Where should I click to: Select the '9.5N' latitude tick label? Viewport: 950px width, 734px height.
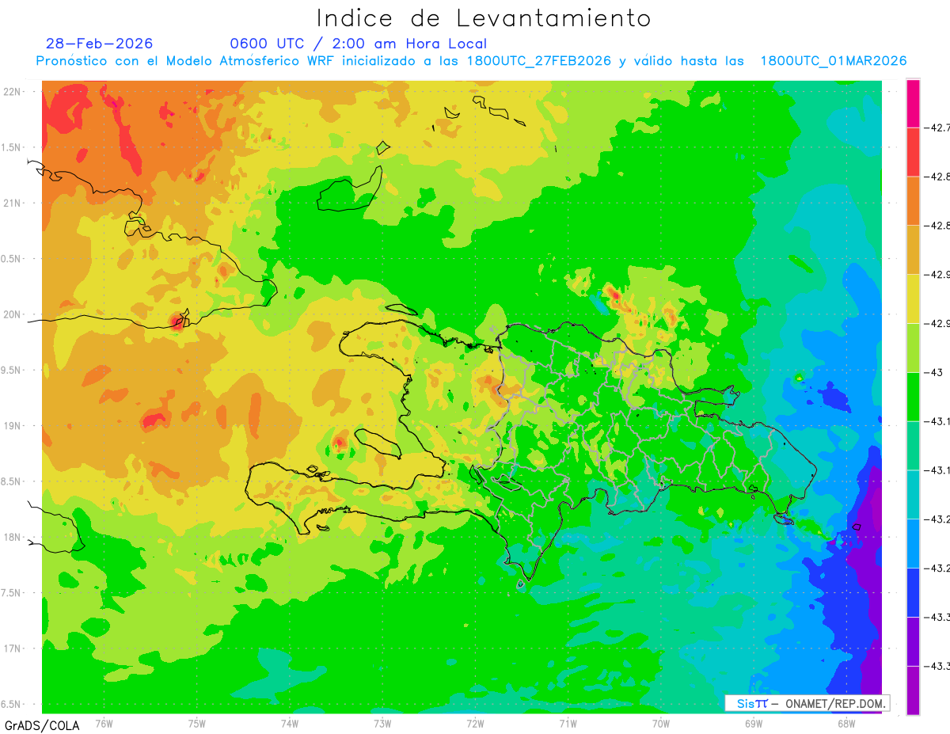point(12,371)
